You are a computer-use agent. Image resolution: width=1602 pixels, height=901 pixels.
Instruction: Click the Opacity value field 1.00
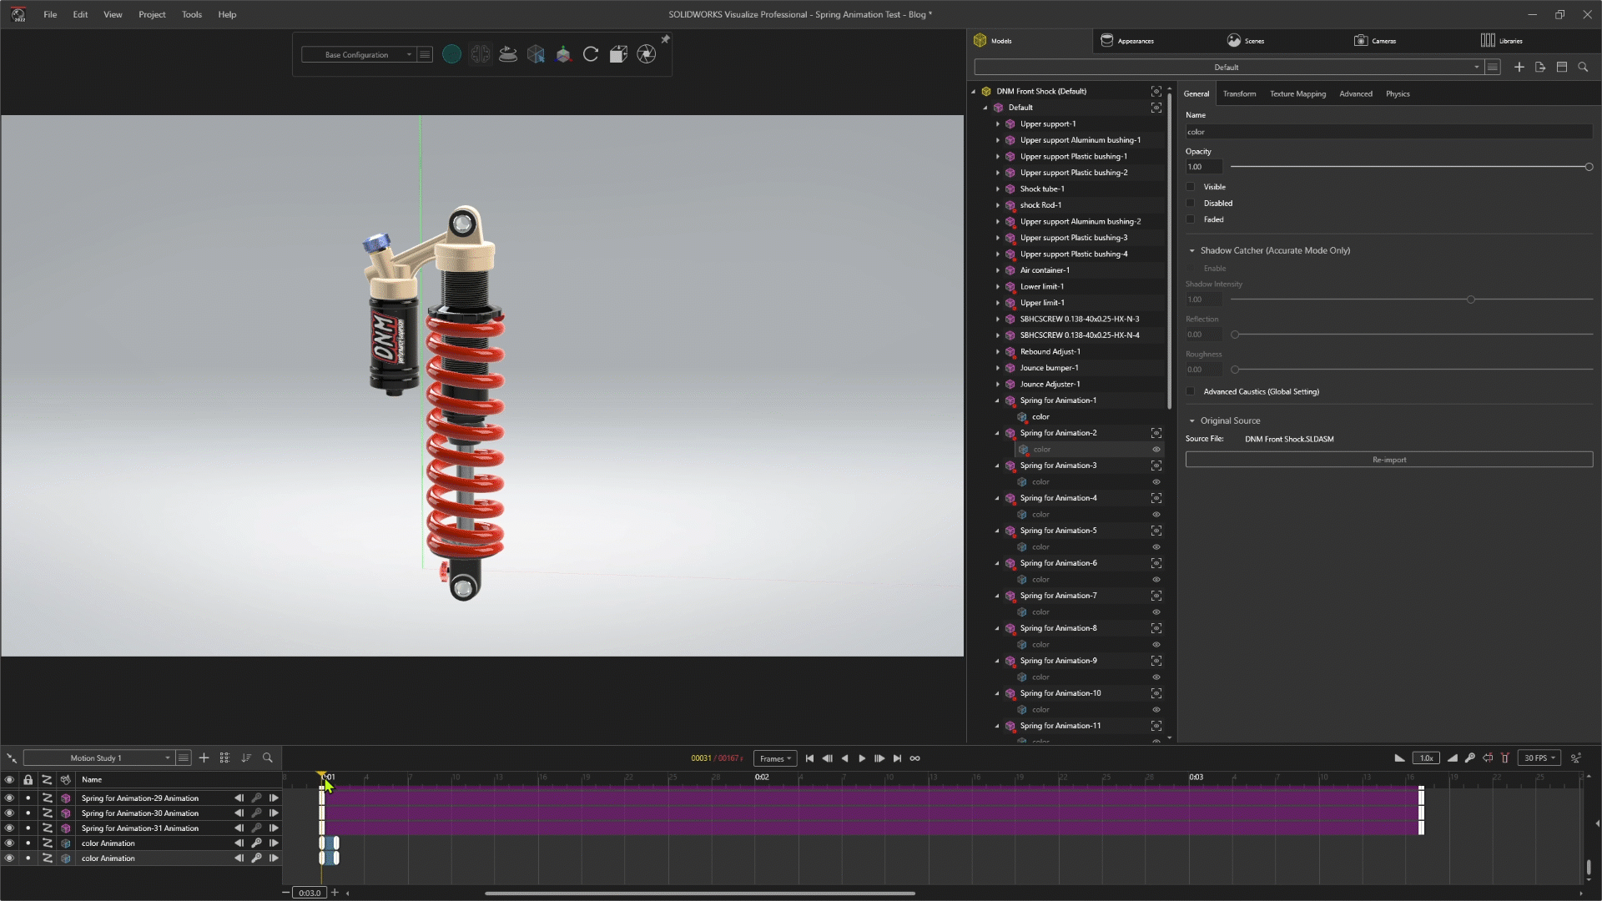pyautogui.click(x=1204, y=167)
